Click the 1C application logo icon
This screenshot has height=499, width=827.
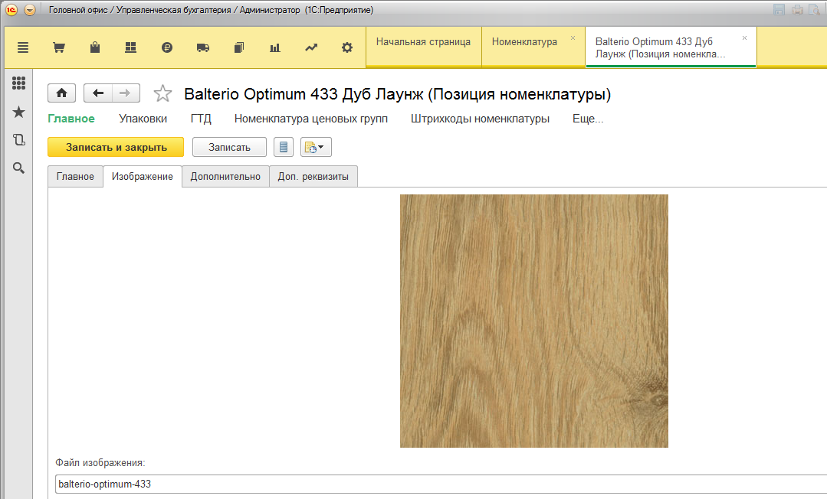pos(11,10)
